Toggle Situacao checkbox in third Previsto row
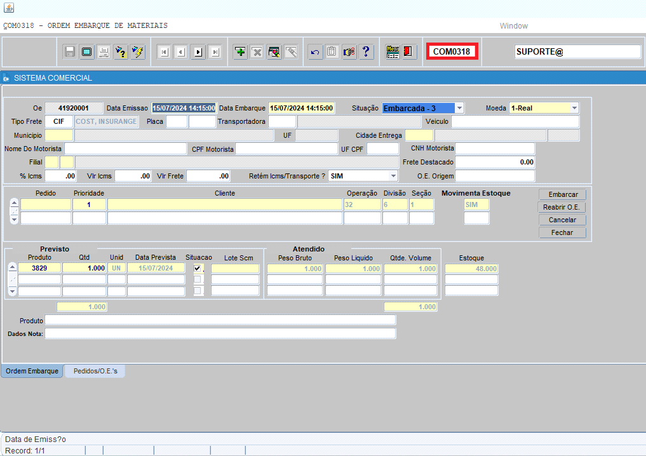This screenshot has width=646, height=456. [198, 291]
